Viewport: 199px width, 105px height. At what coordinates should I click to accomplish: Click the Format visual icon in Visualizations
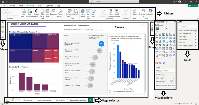(165, 28)
